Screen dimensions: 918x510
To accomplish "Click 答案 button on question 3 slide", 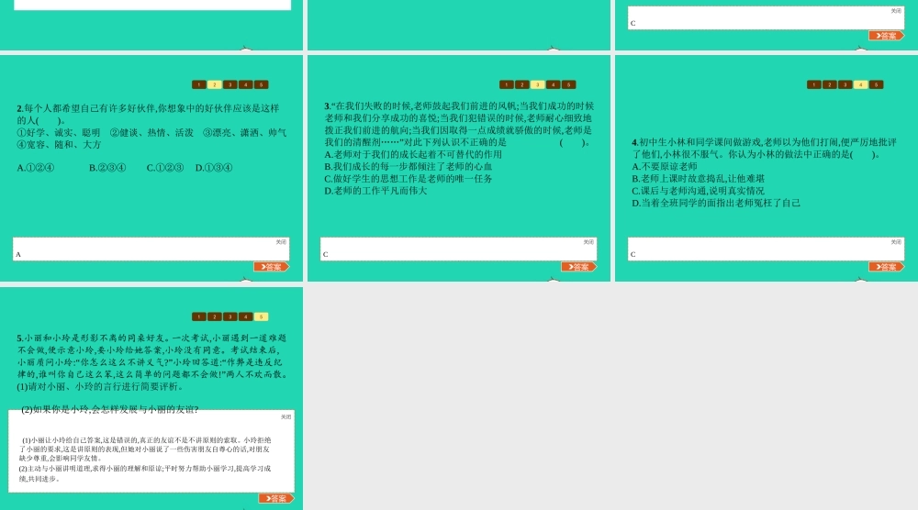I will point(578,267).
